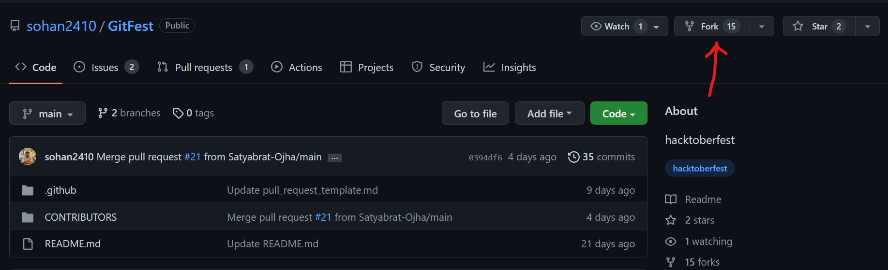Click the eye icon in Watch button

click(596, 26)
